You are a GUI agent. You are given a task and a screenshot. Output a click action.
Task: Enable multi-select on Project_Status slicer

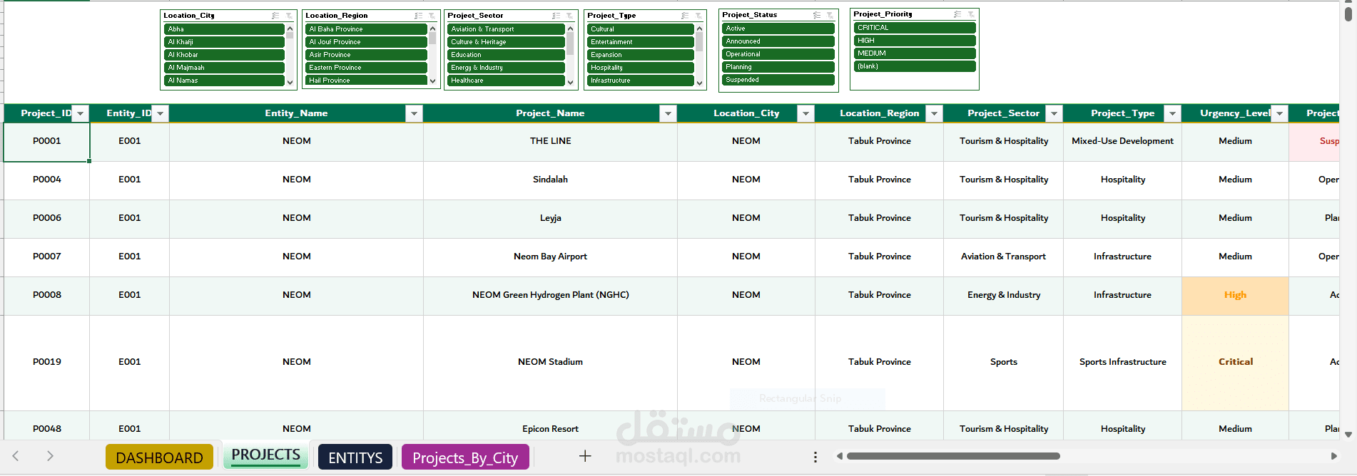[817, 14]
